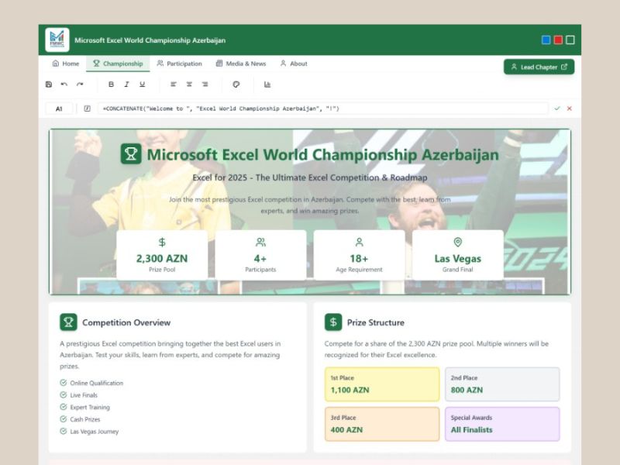Image resolution: width=620 pixels, height=465 pixels.
Task: Confirm the formula with the green checkmark
Action: point(558,108)
